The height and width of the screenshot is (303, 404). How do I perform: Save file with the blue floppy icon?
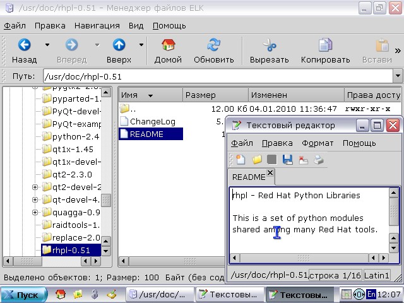pyautogui.click(x=288, y=160)
